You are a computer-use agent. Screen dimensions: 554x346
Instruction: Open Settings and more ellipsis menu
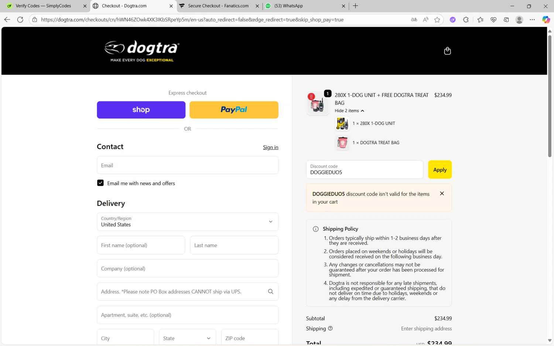tap(532, 20)
